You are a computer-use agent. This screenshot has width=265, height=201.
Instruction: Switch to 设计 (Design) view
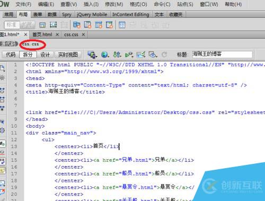click(x=45, y=55)
